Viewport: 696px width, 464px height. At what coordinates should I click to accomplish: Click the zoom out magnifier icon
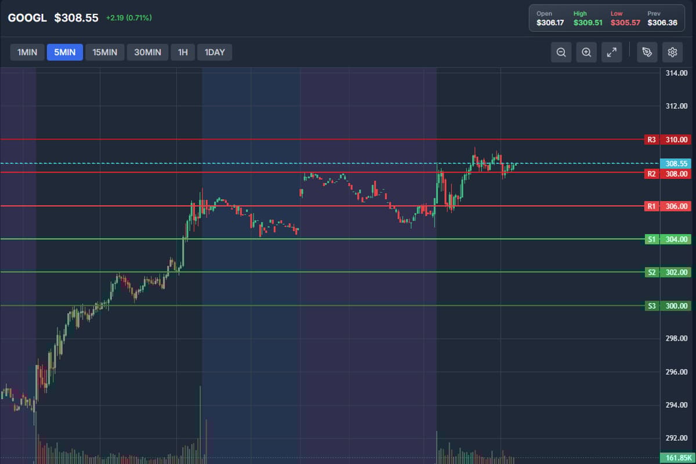tap(560, 52)
